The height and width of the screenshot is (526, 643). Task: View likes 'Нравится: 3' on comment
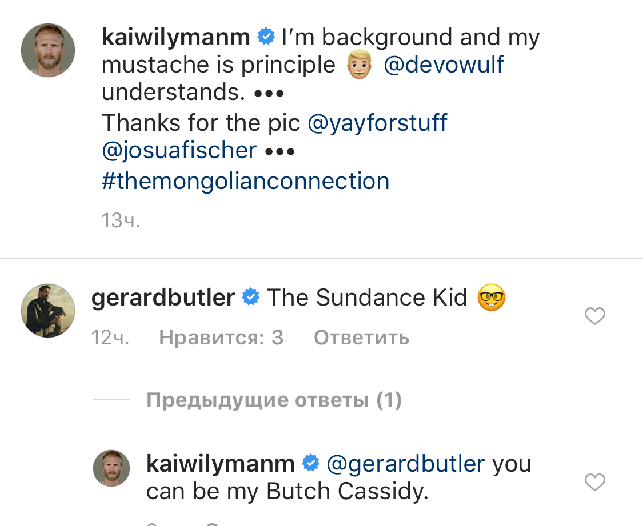pos(221,338)
